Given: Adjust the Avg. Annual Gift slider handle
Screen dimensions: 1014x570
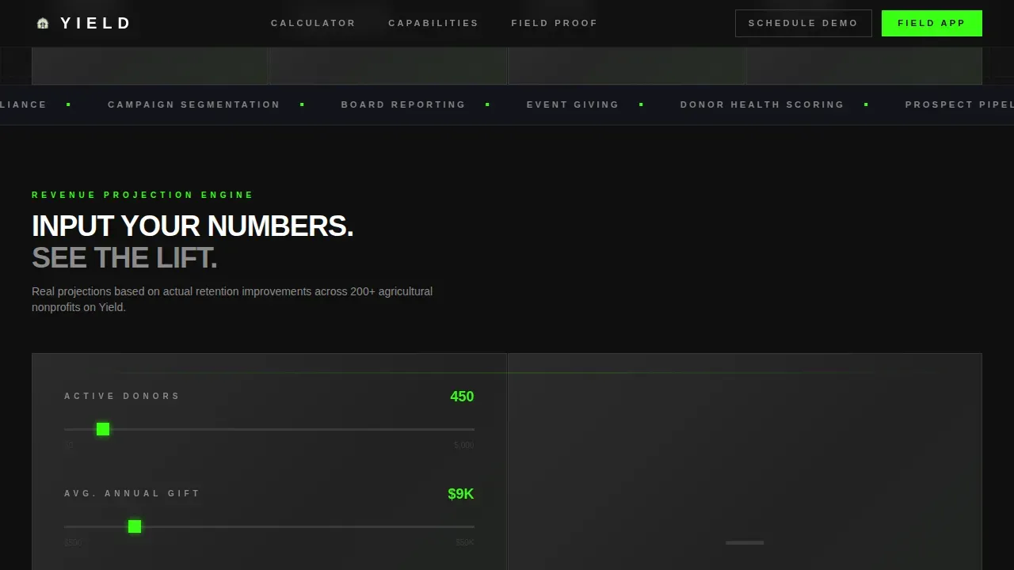Looking at the screenshot, I should (135, 526).
